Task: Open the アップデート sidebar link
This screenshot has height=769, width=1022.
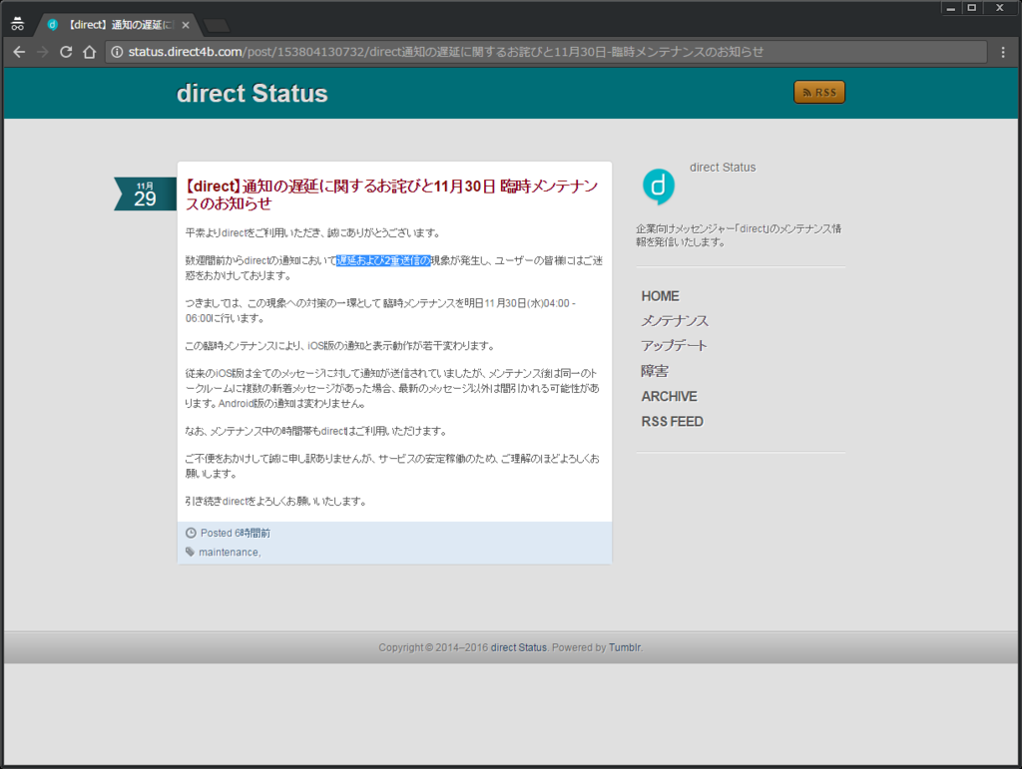Action: (674, 346)
